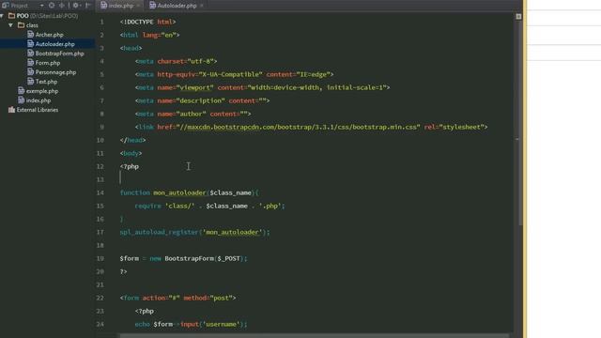
Task: Select the class folder
Action: click(x=32, y=25)
